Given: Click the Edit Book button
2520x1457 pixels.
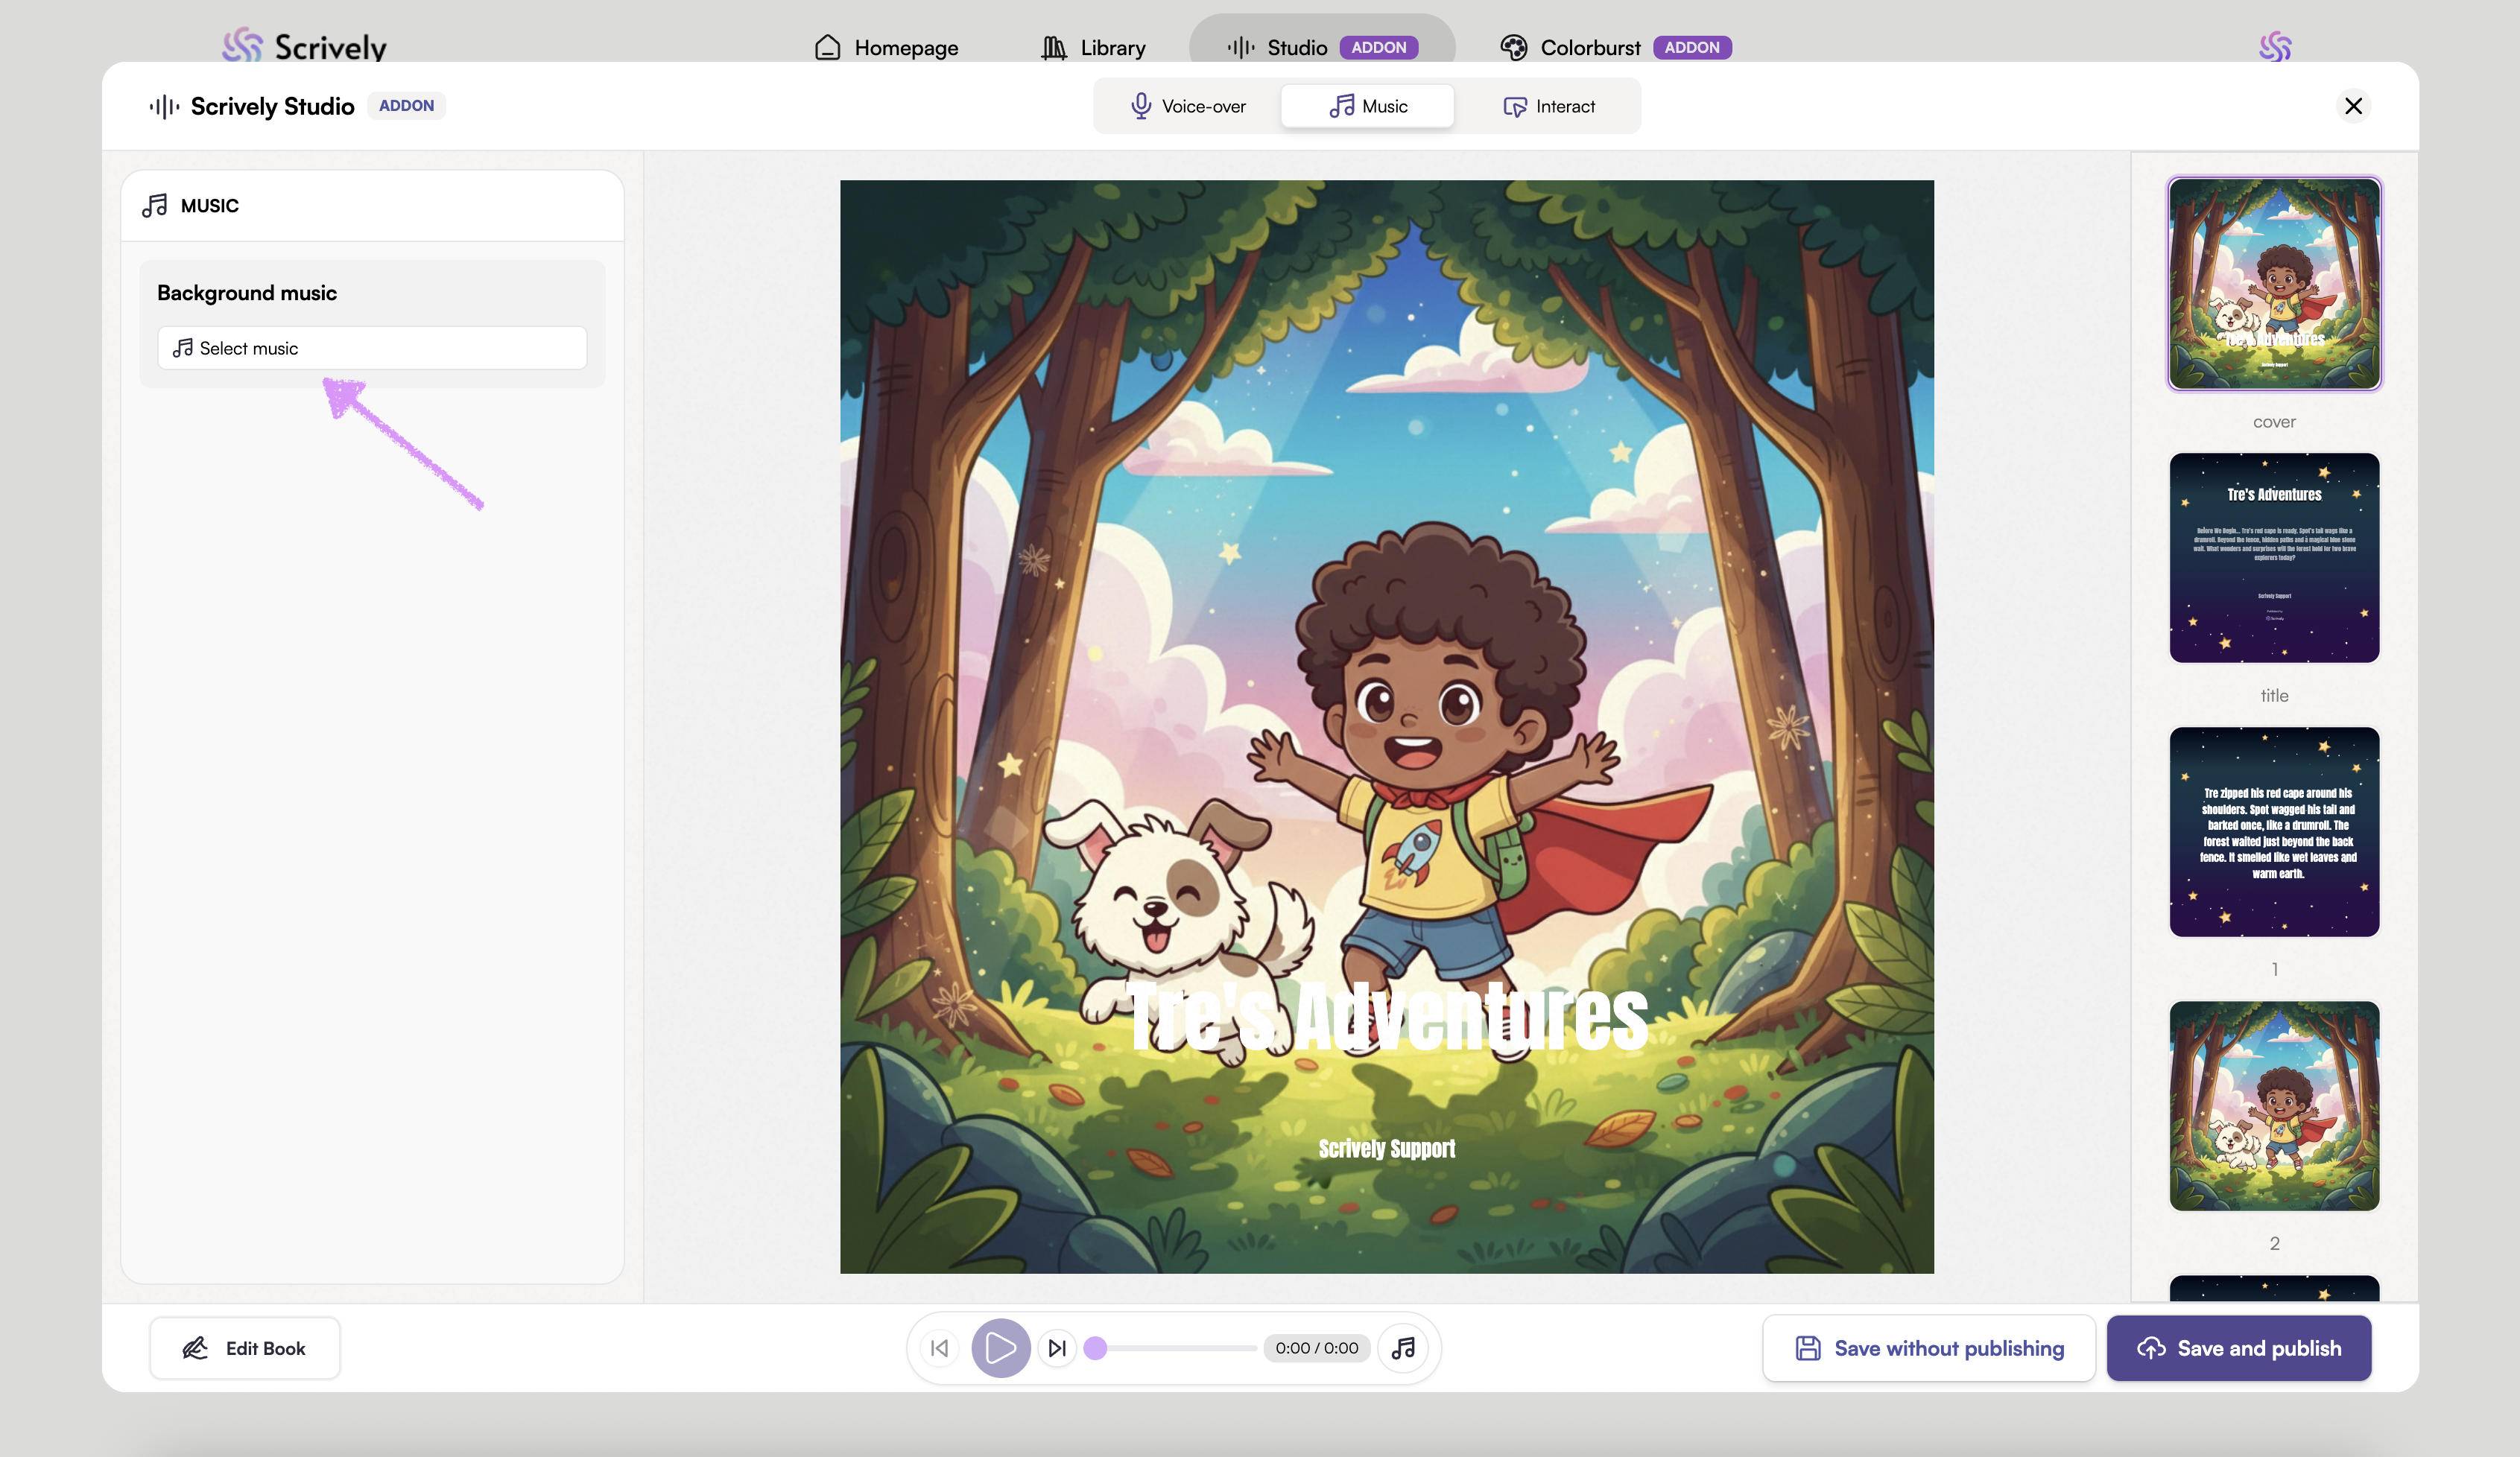Looking at the screenshot, I should click(245, 1348).
